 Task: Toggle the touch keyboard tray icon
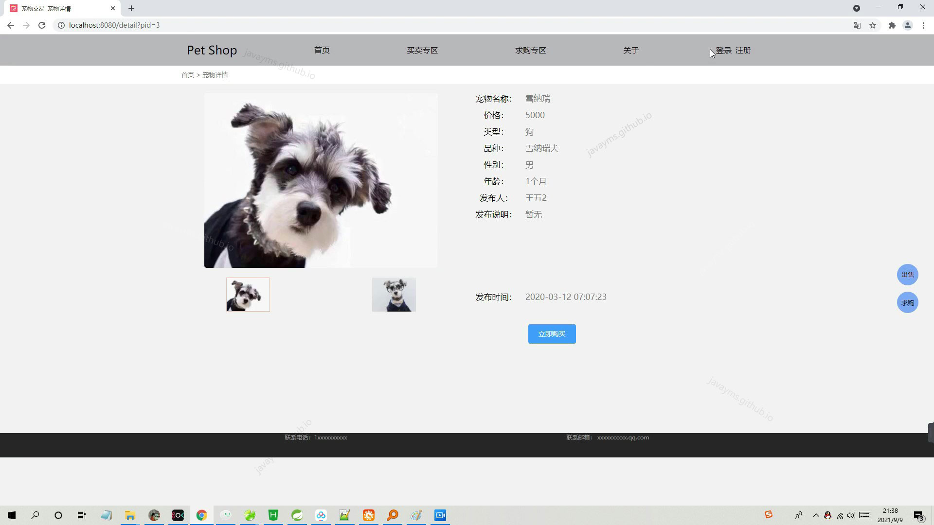click(865, 515)
